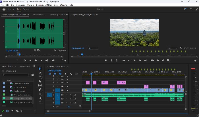
Task: Select the Pen tool
Action: coord(40,90)
